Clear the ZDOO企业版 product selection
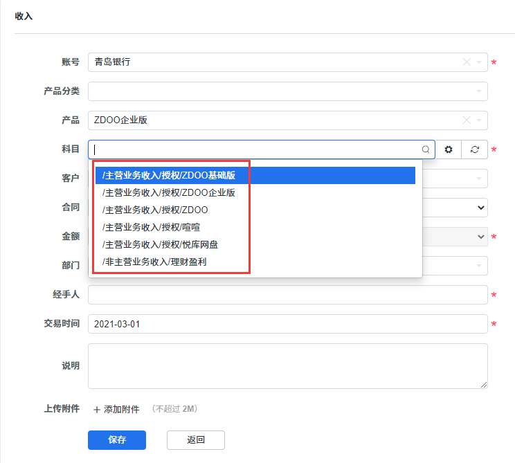This screenshot has width=515, height=463. (x=467, y=120)
